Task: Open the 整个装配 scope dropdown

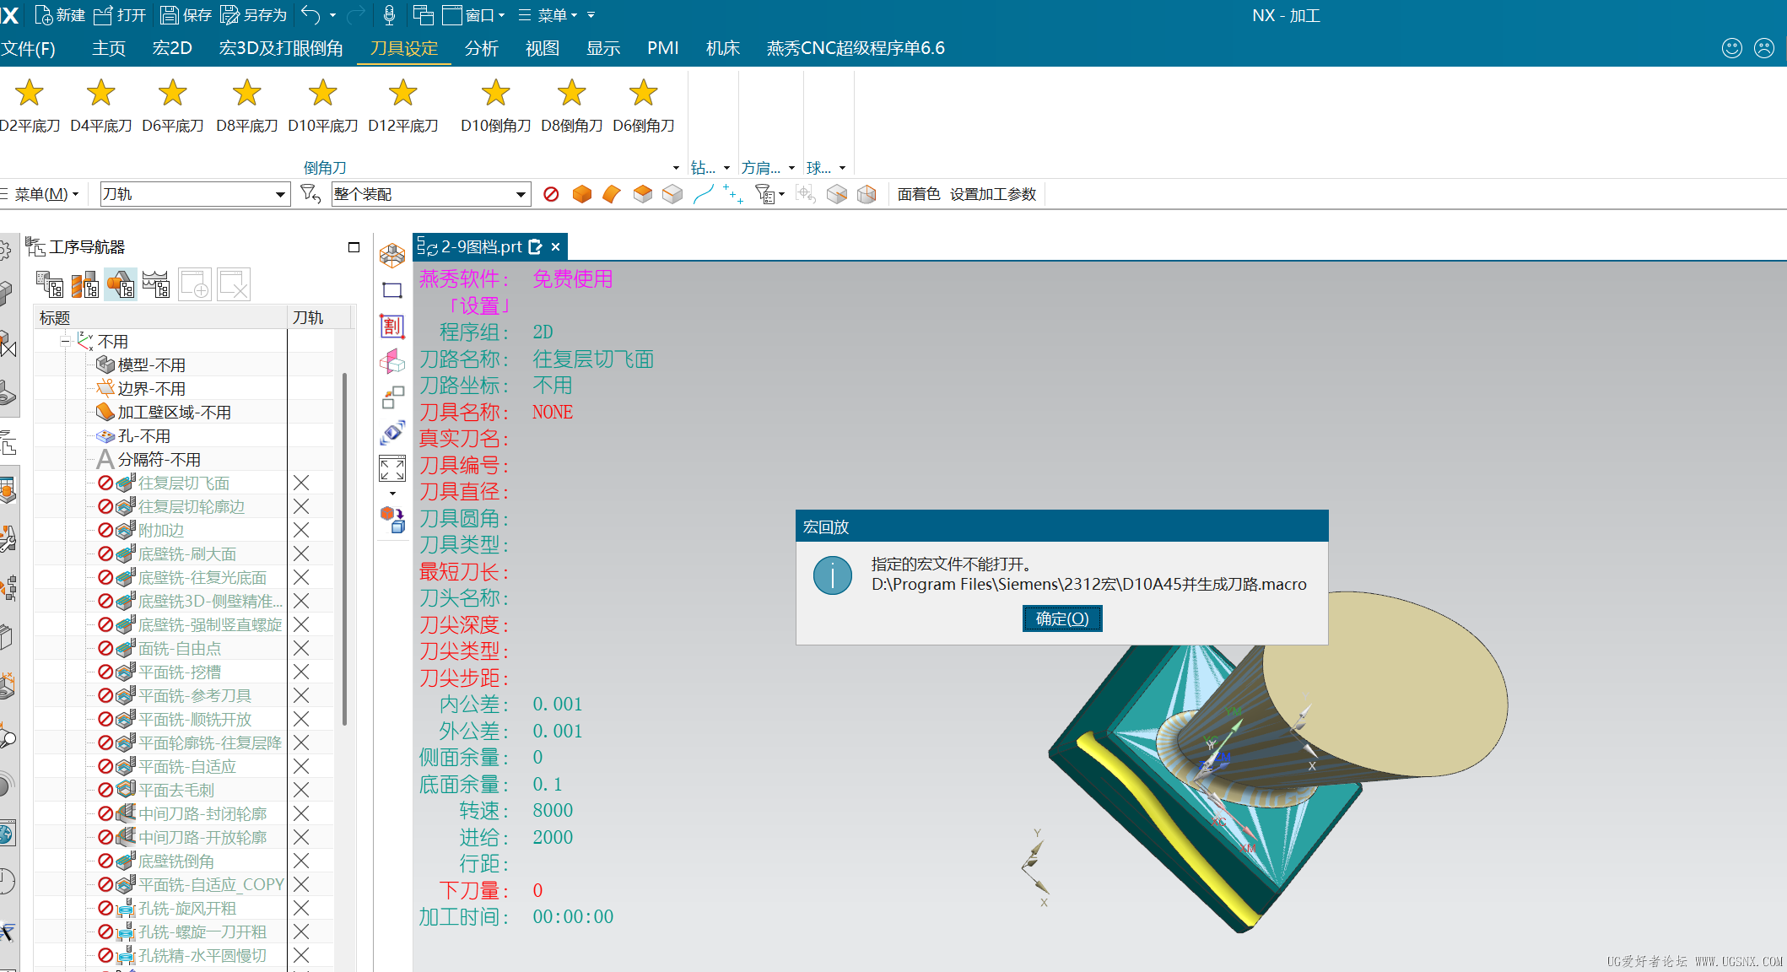Action: (431, 194)
